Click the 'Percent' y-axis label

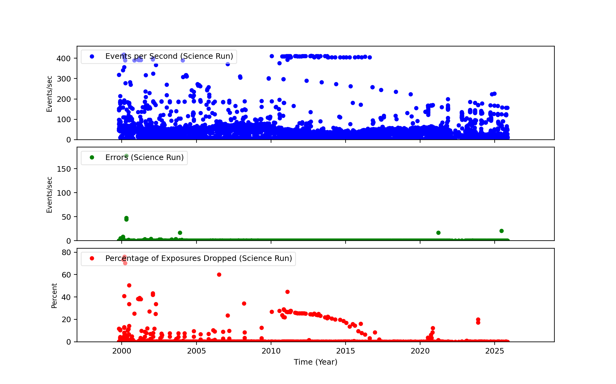click(x=54, y=296)
